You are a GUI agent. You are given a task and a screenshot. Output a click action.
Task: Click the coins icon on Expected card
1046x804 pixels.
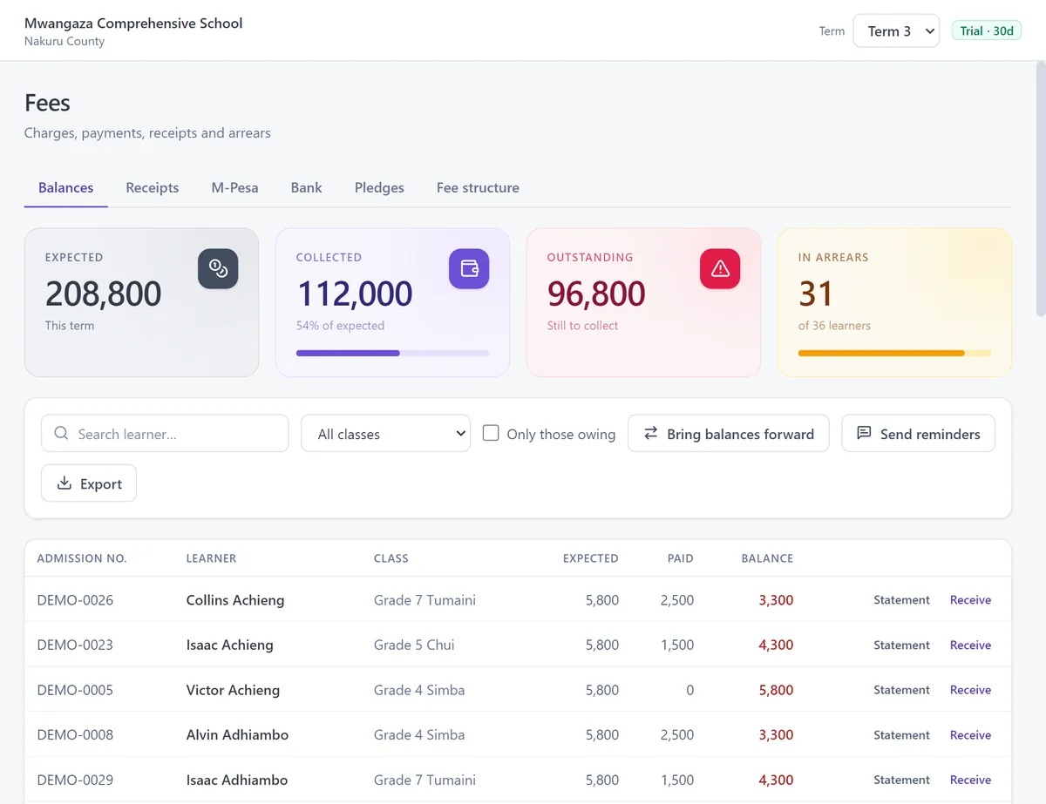pyautogui.click(x=218, y=269)
